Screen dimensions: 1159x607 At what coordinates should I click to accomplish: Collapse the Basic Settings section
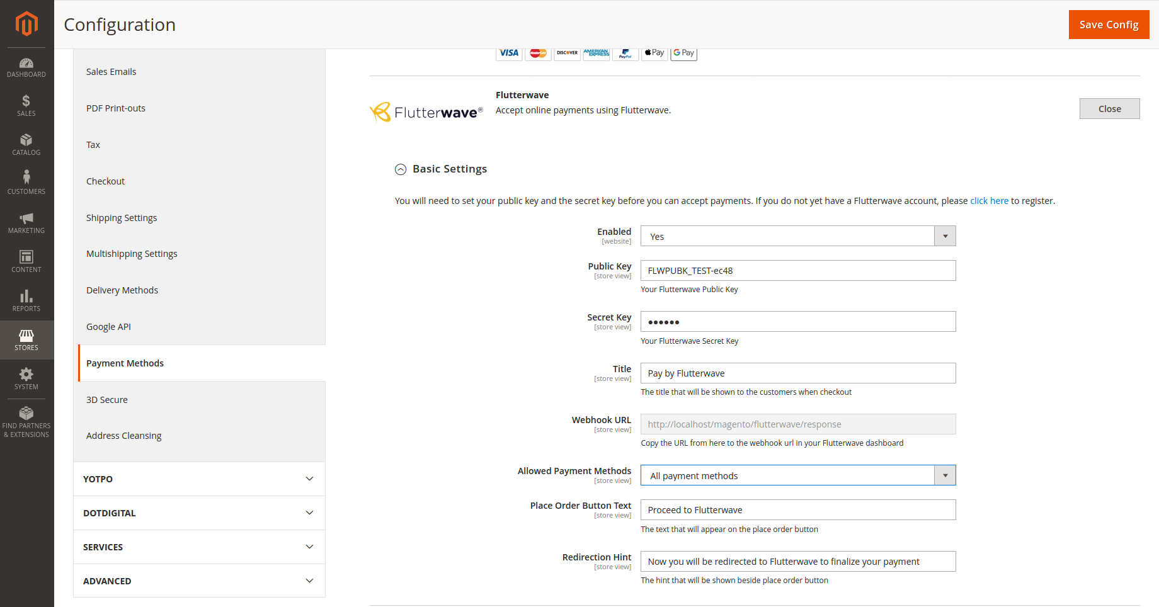[401, 169]
